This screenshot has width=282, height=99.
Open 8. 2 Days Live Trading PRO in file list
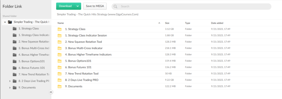pos(82,80)
